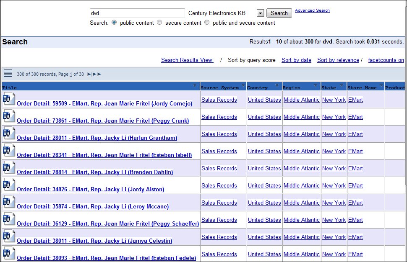Screen dimensions: 407x262
Task: Click United States in order 73861 row
Action: tap(264, 117)
